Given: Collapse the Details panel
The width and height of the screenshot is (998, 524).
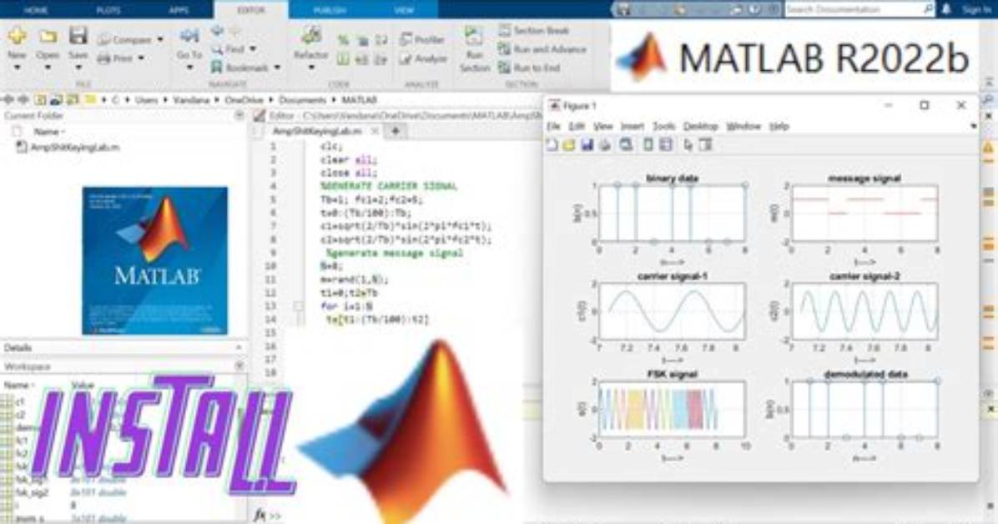Looking at the screenshot, I should pyautogui.click(x=239, y=348).
